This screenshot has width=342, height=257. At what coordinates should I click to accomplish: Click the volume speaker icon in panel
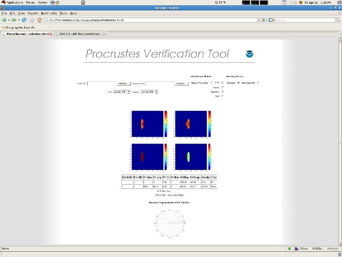(339, 3)
